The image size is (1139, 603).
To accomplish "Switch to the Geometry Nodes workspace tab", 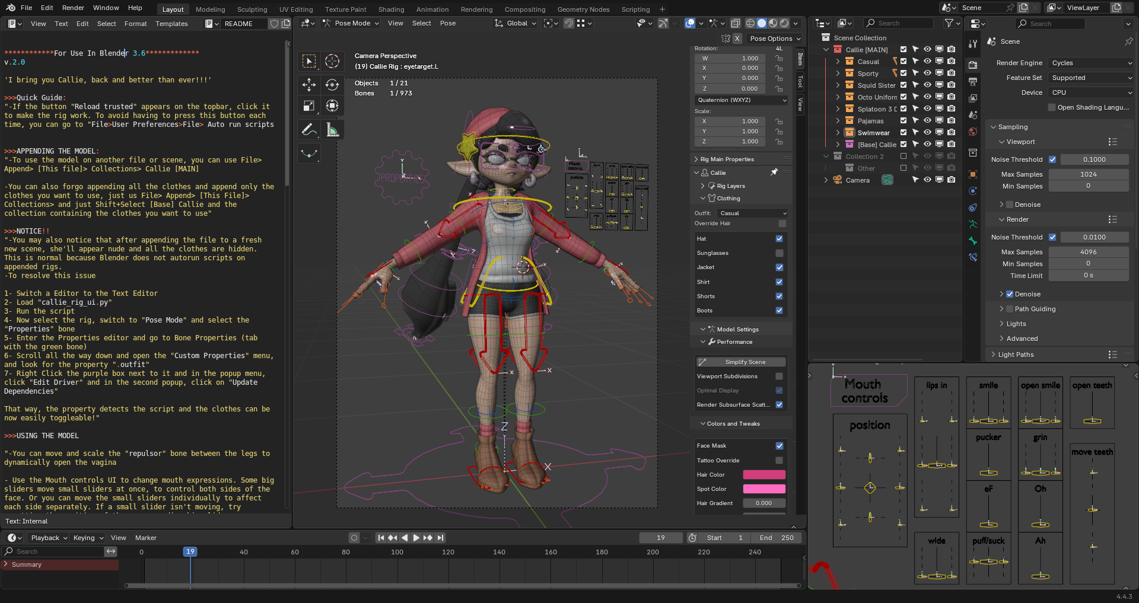I will point(583,9).
